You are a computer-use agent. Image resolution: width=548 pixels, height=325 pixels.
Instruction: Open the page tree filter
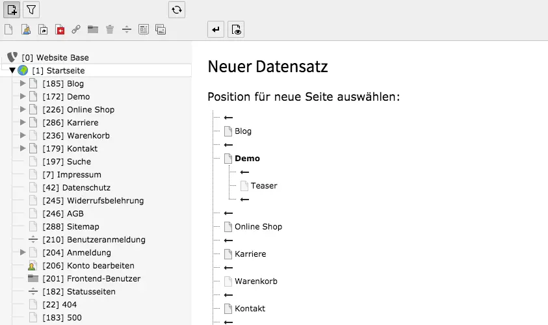tap(31, 10)
